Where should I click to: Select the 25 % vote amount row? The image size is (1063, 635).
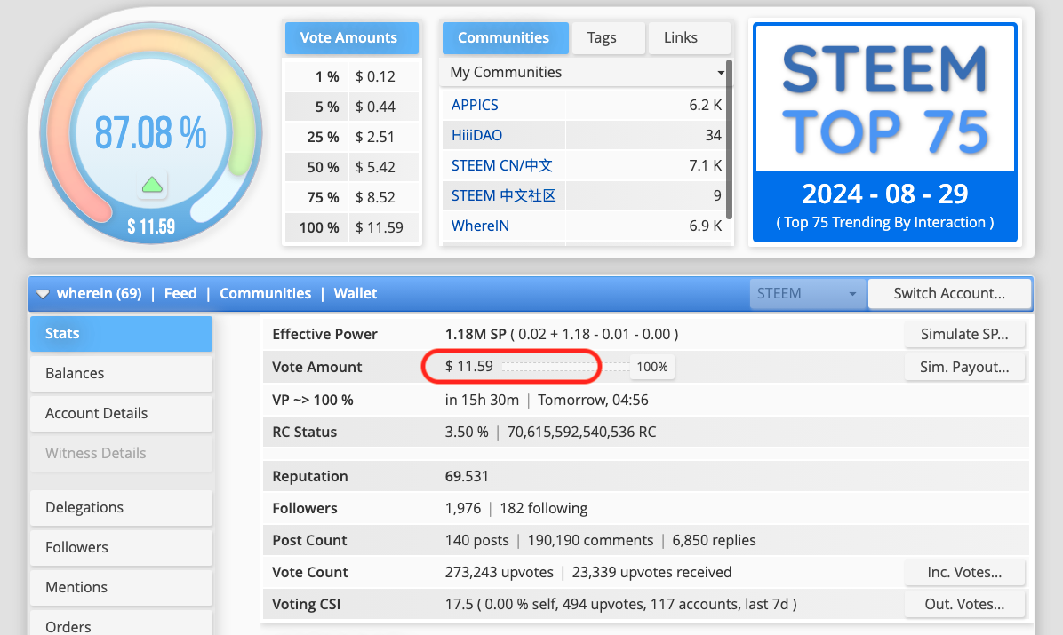[x=352, y=137]
